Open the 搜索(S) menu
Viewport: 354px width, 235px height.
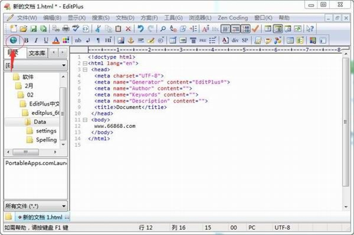tap(101, 18)
